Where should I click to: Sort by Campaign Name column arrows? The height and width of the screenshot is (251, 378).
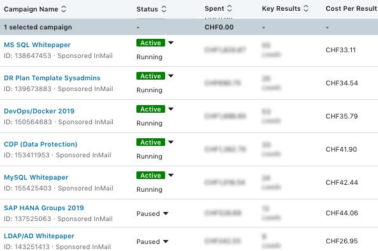64,9
